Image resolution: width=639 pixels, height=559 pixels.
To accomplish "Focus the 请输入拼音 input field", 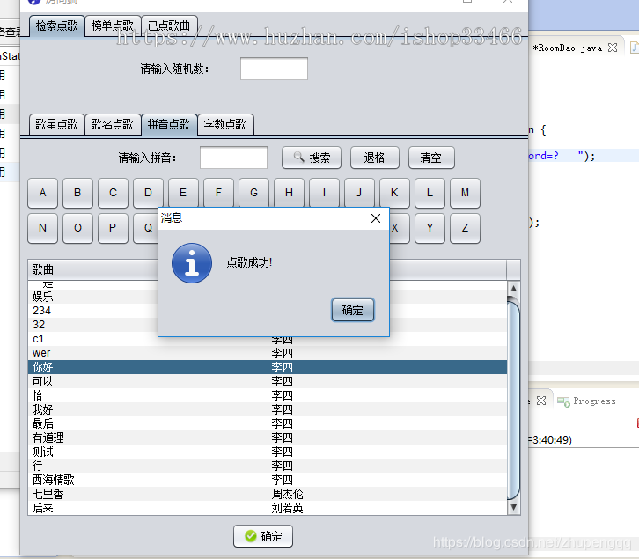I will point(233,158).
